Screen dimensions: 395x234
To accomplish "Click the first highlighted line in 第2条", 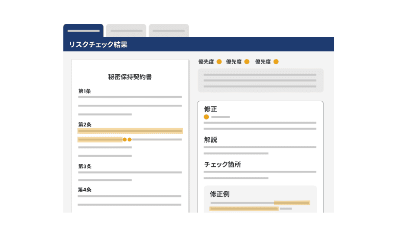I will 130,131.
